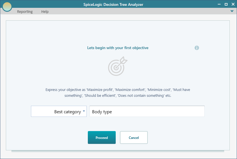237x159 pixels.
Task: Click the round application orb button
Action: 7,7
